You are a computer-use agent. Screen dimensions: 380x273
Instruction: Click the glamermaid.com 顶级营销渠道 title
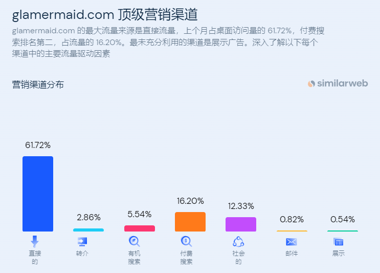pyautogui.click(x=105, y=14)
